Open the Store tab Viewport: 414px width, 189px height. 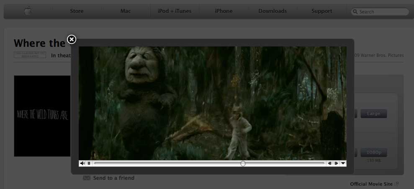[x=77, y=11]
